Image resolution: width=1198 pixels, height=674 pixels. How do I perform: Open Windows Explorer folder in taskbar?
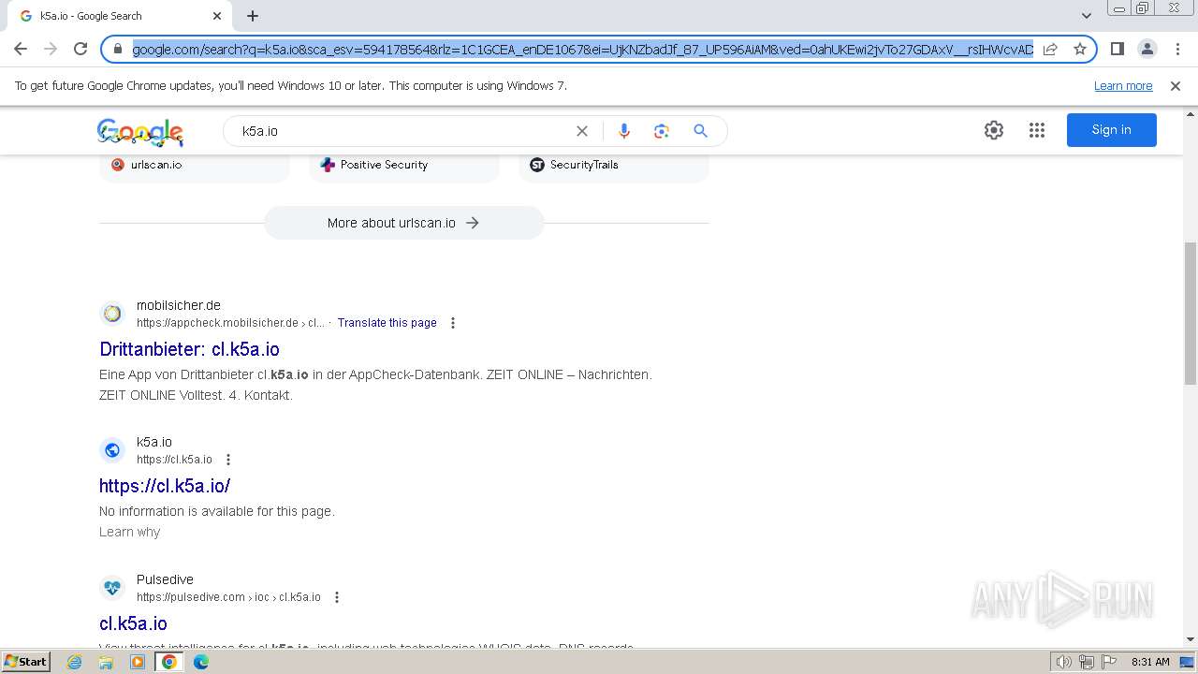[106, 662]
